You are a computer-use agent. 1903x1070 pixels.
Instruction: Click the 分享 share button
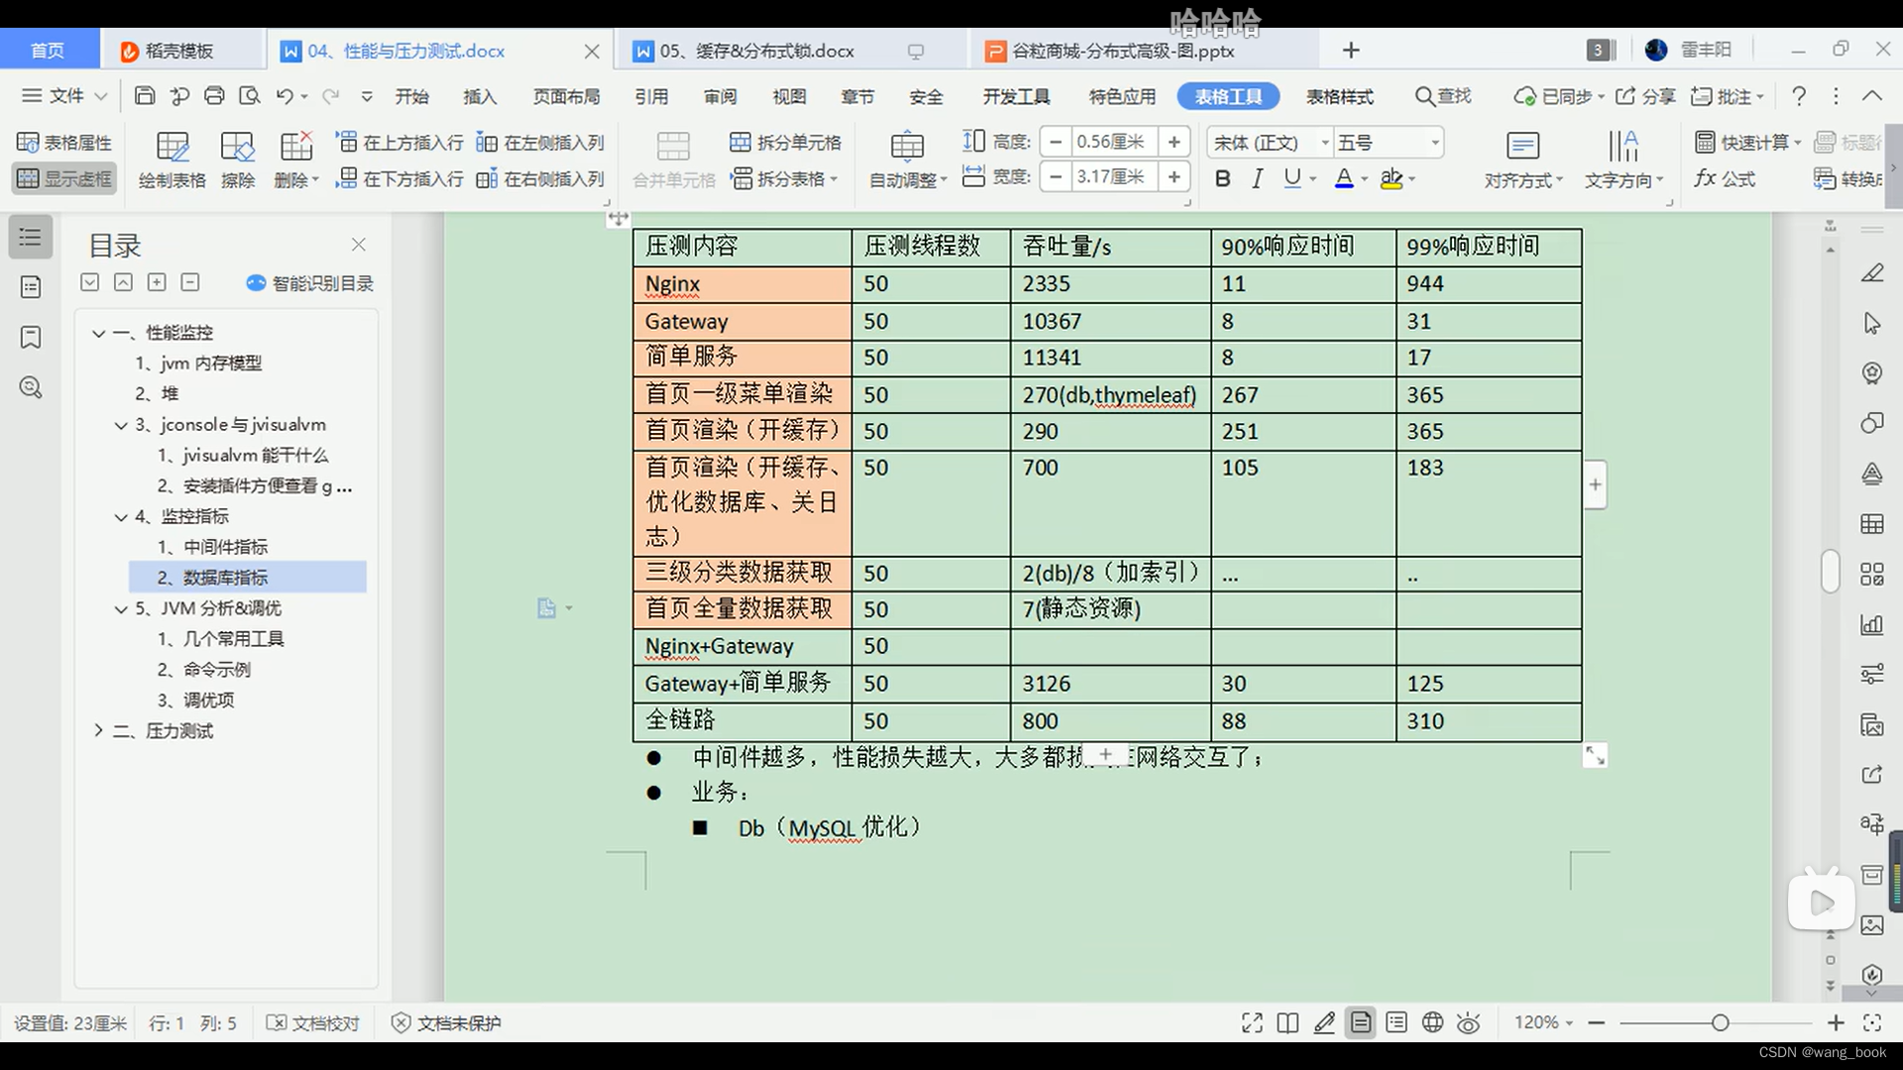(x=1645, y=96)
